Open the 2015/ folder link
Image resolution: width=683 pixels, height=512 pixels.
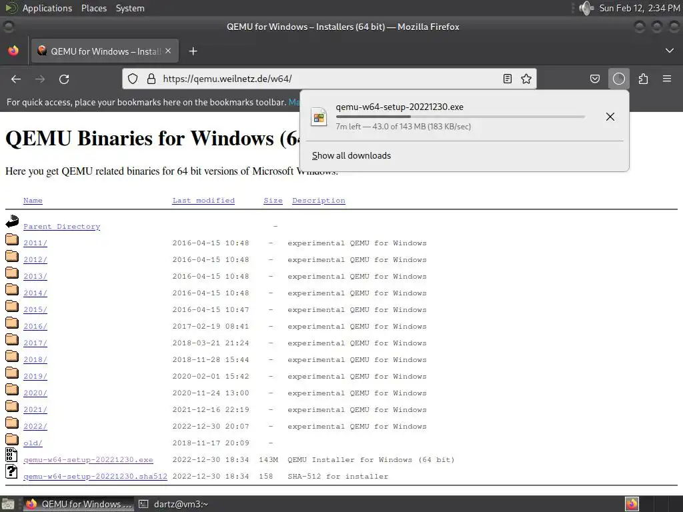(35, 309)
